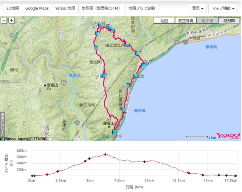Switch map layer to 航空写真
Image resolution: width=242 pixels, height=192 pixels.
click(x=186, y=21)
